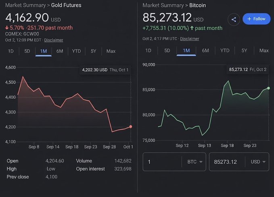Image resolution: width=274 pixels, height=197 pixels.
Task: Switch Bitcoin chart to 6M
Action: click(205, 51)
